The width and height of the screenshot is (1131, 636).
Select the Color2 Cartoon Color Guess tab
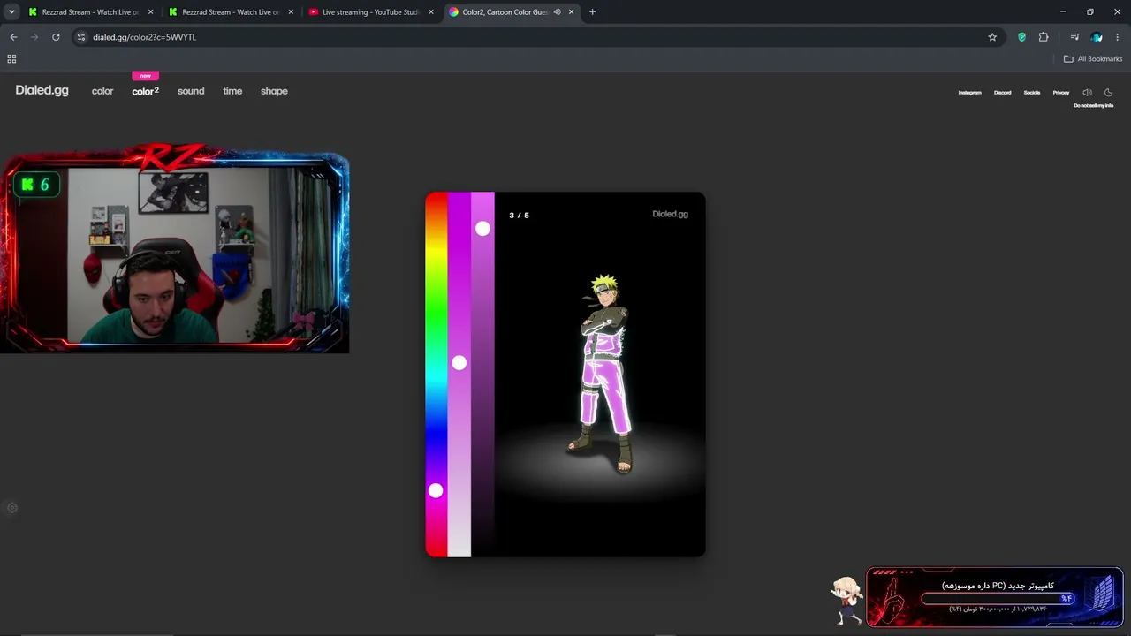click(504, 12)
